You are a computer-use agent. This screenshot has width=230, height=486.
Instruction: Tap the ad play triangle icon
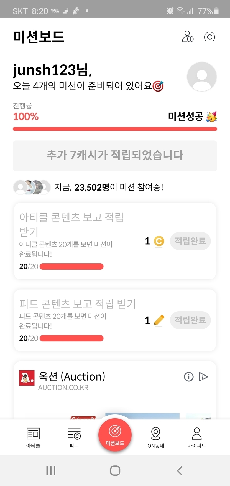[x=203, y=377]
